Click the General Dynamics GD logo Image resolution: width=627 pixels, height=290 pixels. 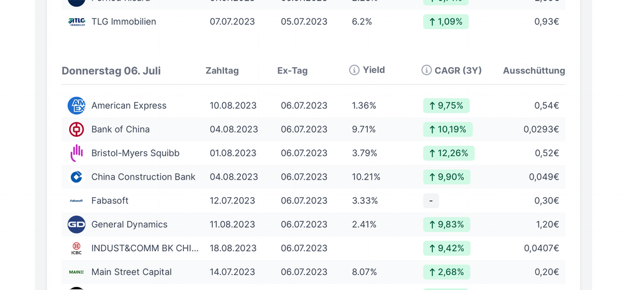[x=76, y=225]
